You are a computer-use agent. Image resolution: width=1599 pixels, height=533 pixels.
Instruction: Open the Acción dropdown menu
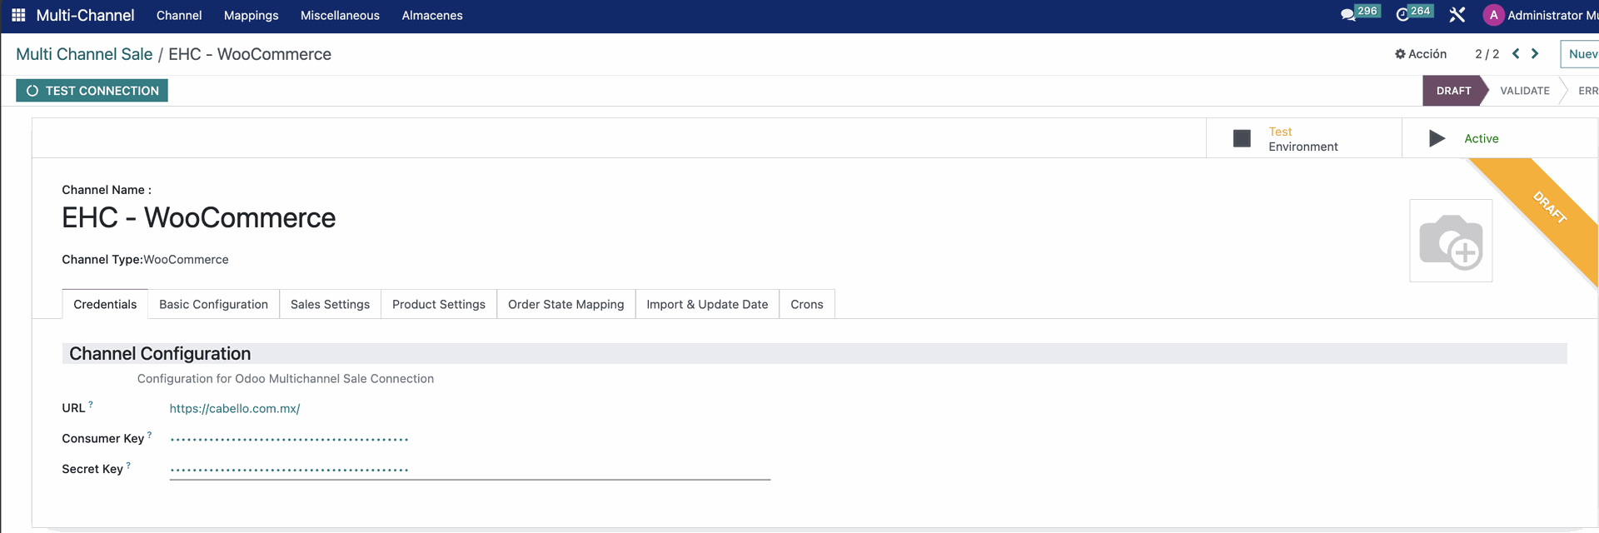pos(1421,54)
